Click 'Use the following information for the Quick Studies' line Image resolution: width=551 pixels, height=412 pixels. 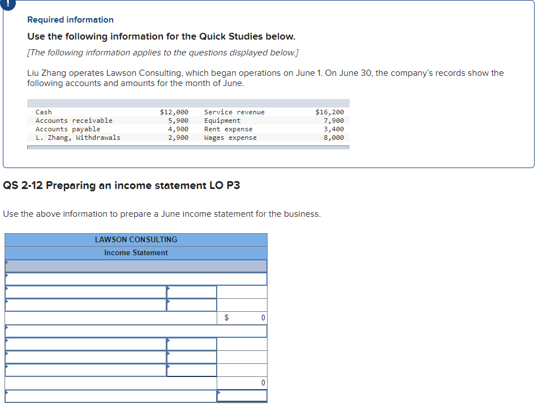coord(161,37)
